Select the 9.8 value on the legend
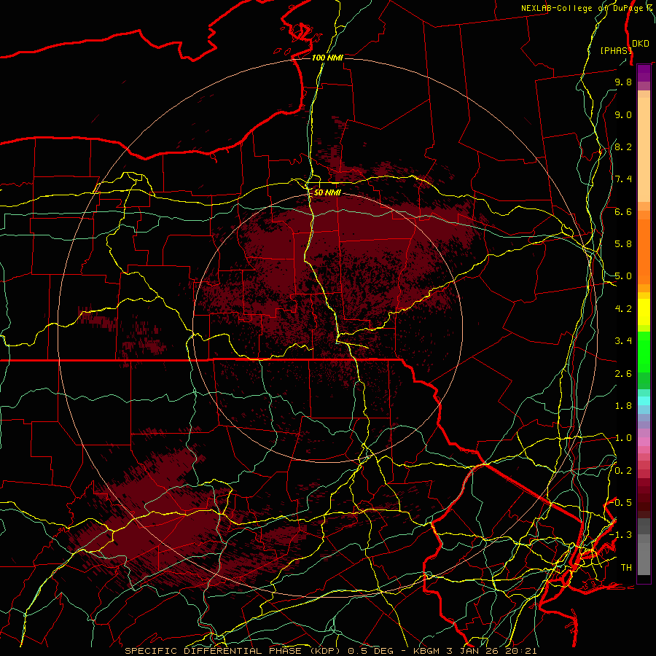 coord(623,82)
